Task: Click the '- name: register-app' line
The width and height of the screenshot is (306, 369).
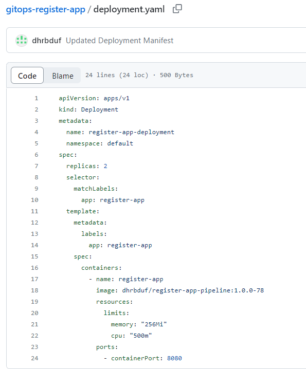Action: pos(126,279)
